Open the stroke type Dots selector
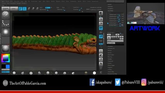The height and width of the screenshot is (93, 165). pyautogui.click(x=6, y=24)
